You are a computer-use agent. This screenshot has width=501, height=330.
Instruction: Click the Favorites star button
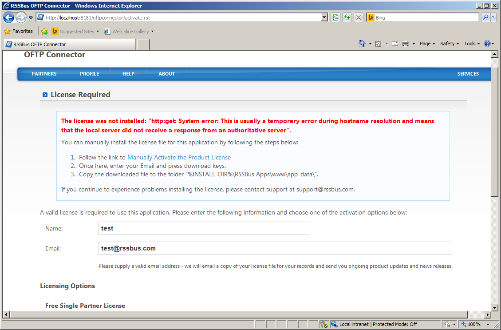(19, 32)
